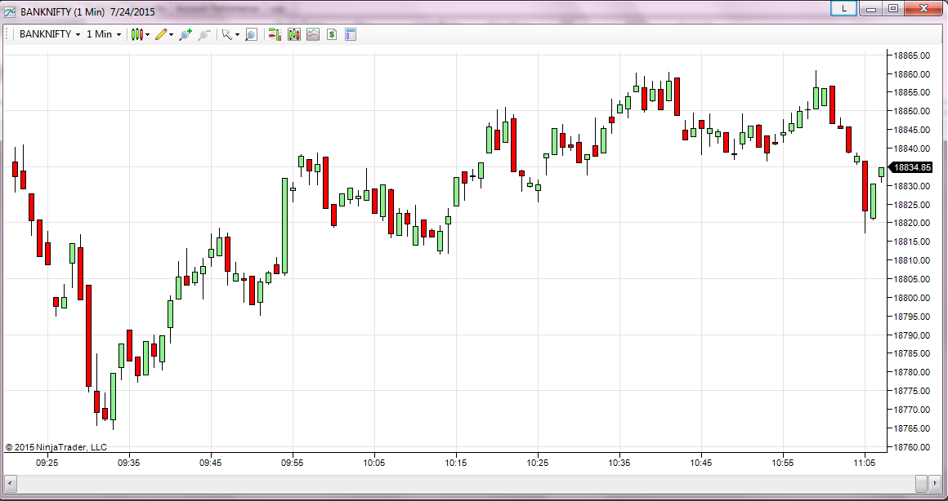Click the 18780.00 price axis label
Viewport: 948px width, 501px height.
click(x=912, y=372)
